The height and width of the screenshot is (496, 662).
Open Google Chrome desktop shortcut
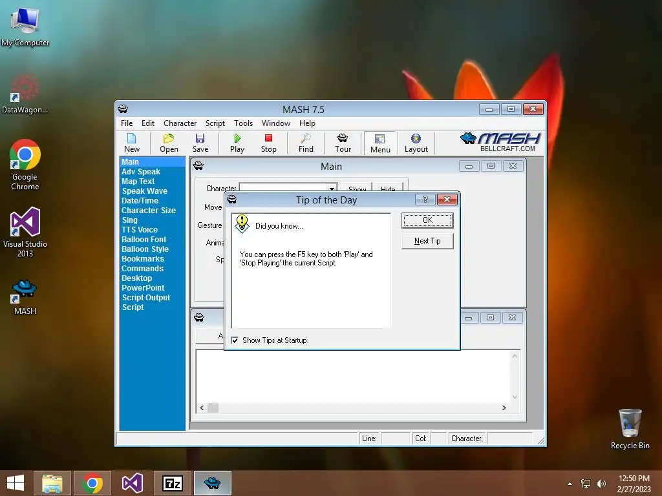click(25, 165)
